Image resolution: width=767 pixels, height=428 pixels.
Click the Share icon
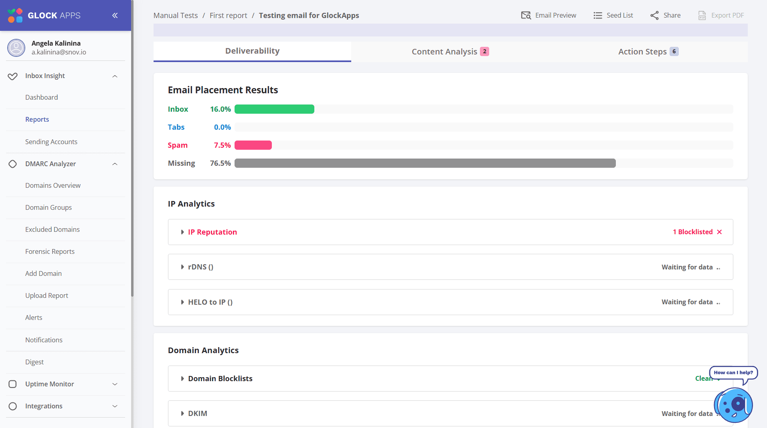(654, 15)
